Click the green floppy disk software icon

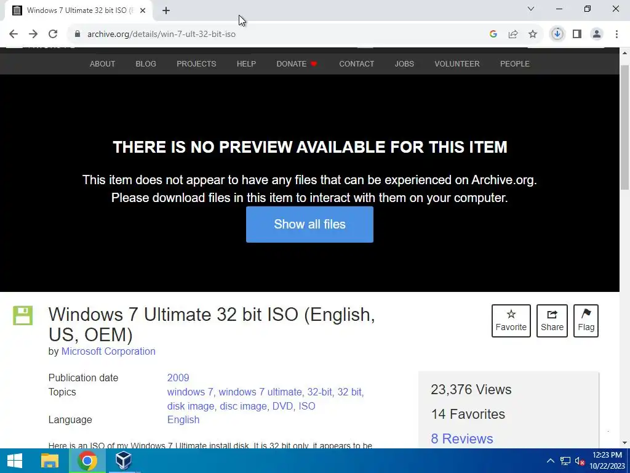pyautogui.click(x=23, y=316)
